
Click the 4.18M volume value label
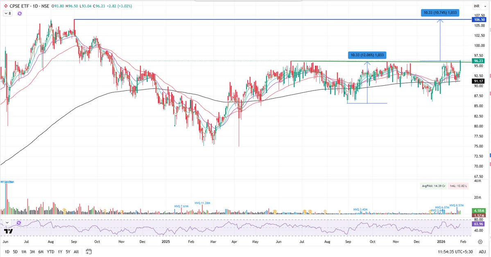[x=478, y=211]
